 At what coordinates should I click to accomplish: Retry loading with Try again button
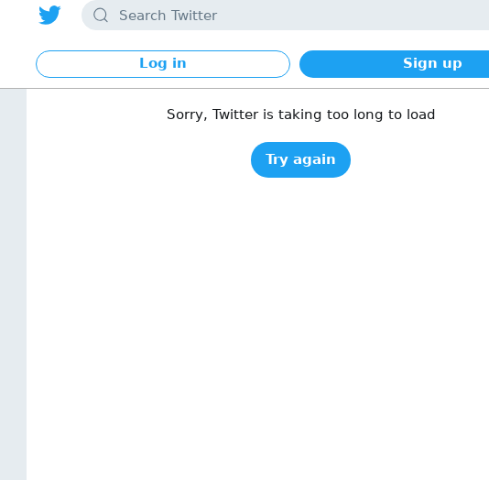(x=300, y=159)
